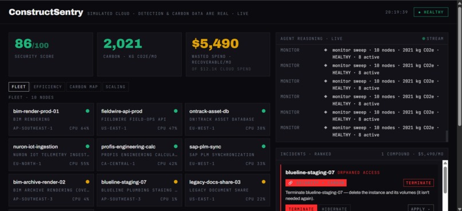
Task: Click the 'CPU 47%' value on fieldwire-api-prod
Action: 167,128
